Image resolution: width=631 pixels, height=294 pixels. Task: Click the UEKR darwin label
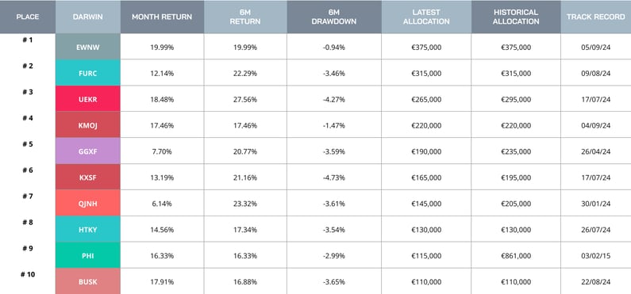pyautogui.click(x=88, y=99)
